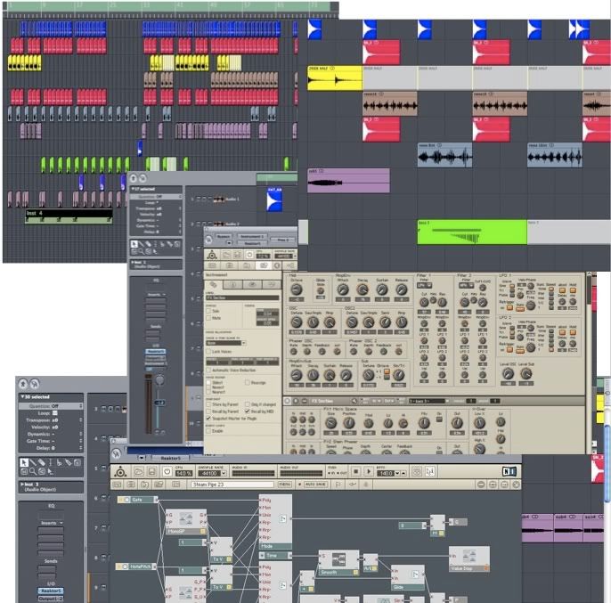Uncheck Snapshot Master for Plugin

point(208,418)
